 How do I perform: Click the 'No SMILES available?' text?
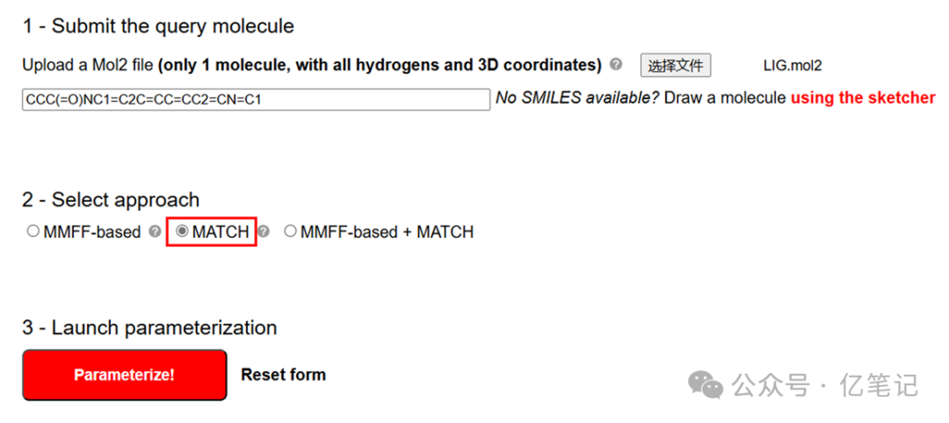pos(577,98)
